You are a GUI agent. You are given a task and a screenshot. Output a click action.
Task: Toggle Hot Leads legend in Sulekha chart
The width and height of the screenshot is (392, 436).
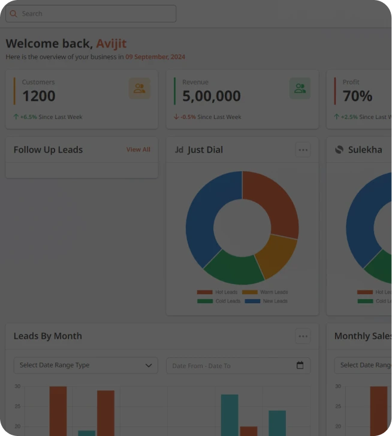(375, 292)
